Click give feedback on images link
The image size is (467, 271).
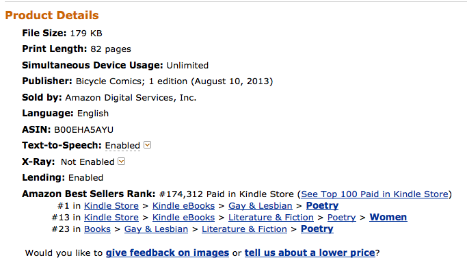pos(168,253)
